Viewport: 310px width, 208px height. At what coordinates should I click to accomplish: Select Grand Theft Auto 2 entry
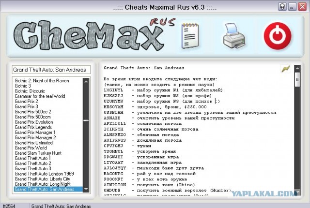pyautogui.click(x=33, y=163)
